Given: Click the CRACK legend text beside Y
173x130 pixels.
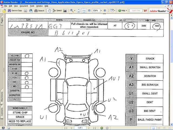Looking at the screenshot, I should point(150,58).
